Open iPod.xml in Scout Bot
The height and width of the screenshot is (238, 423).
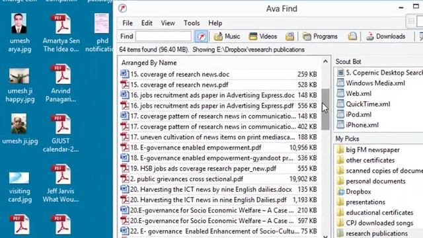click(354, 114)
